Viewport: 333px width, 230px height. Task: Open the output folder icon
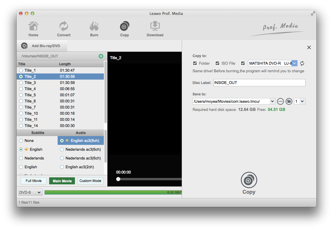pyautogui.click(x=289, y=101)
